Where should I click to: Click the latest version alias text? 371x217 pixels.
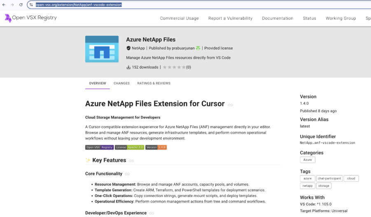coord(305,126)
